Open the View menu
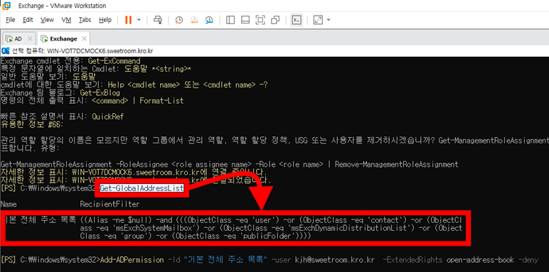 click(x=47, y=20)
